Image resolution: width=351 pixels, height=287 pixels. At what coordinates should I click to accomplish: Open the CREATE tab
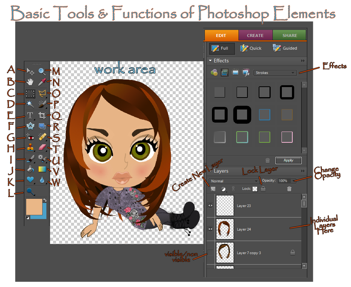coord(255,36)
